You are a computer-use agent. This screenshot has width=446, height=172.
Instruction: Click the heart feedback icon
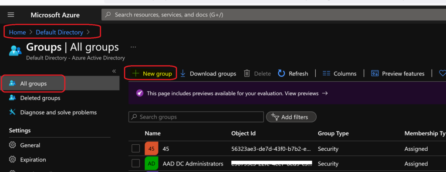(443, 73)
